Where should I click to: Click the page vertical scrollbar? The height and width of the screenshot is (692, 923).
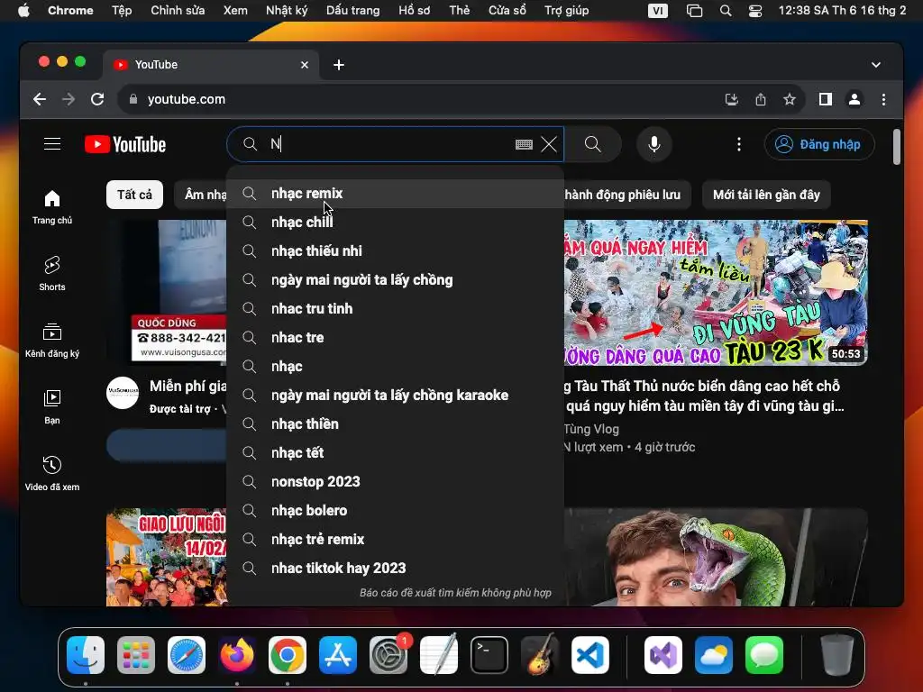897,147
